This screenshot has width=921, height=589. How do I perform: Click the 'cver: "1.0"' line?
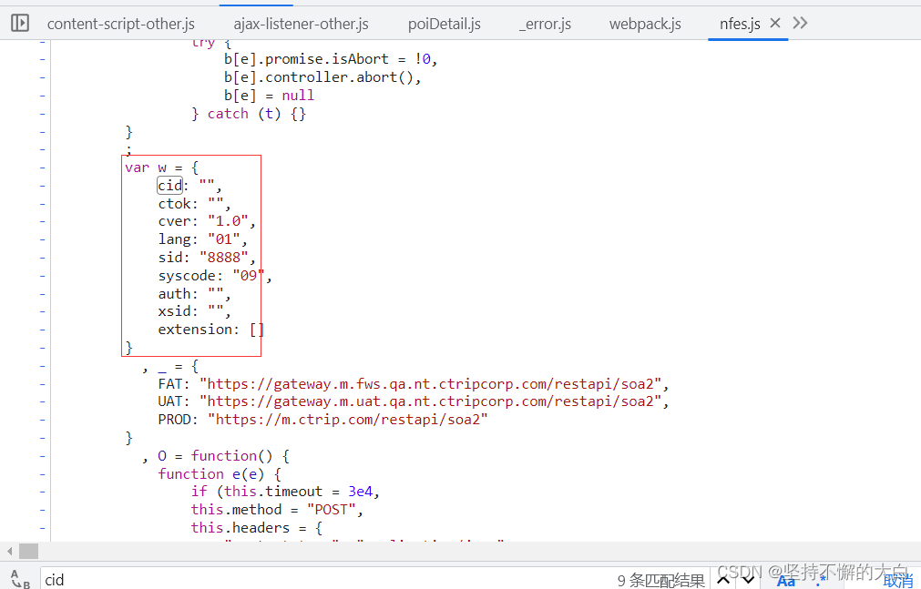point(207,221)
